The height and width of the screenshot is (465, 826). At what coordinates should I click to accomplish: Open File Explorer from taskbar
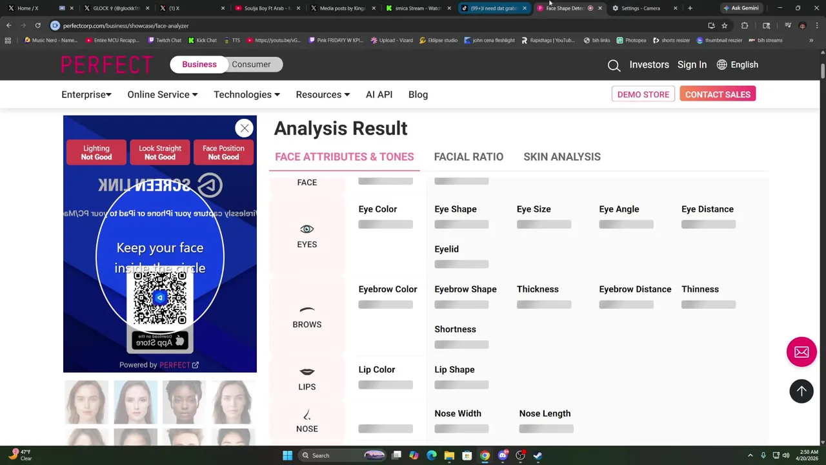(449, 455)
